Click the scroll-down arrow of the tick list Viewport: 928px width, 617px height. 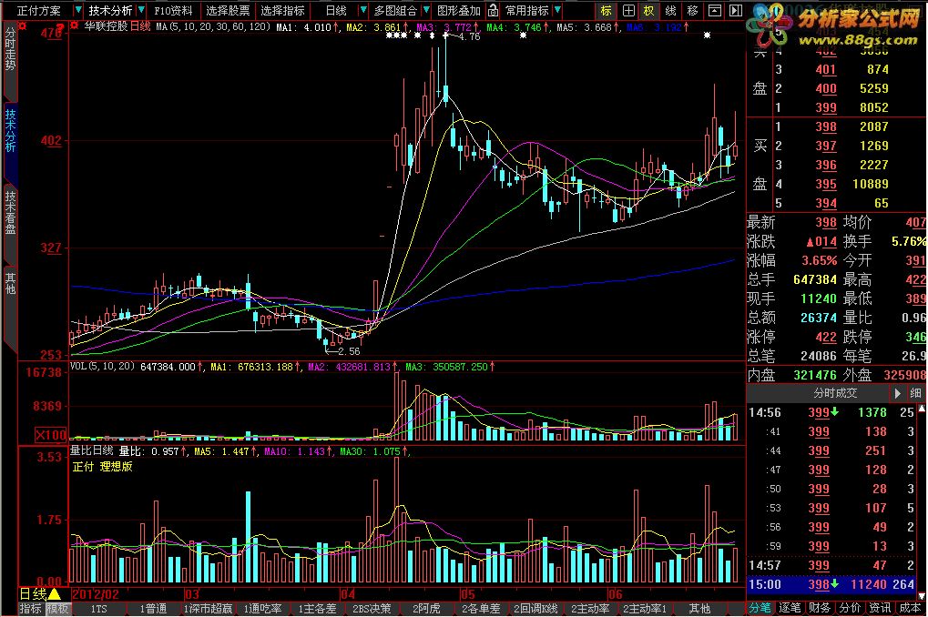pyautogui.click(x=922, y=594)
